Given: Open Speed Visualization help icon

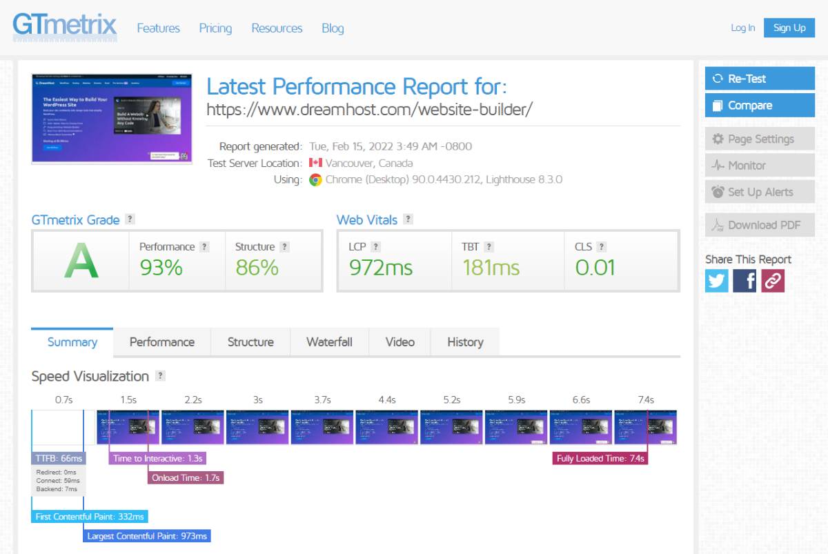Looking at the screenshot, I should click(160, 376).
